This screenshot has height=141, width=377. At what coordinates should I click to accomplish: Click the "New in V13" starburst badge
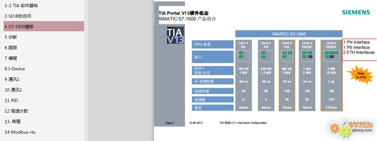coord(361,75)
